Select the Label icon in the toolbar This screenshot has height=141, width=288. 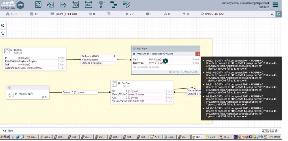126,5
